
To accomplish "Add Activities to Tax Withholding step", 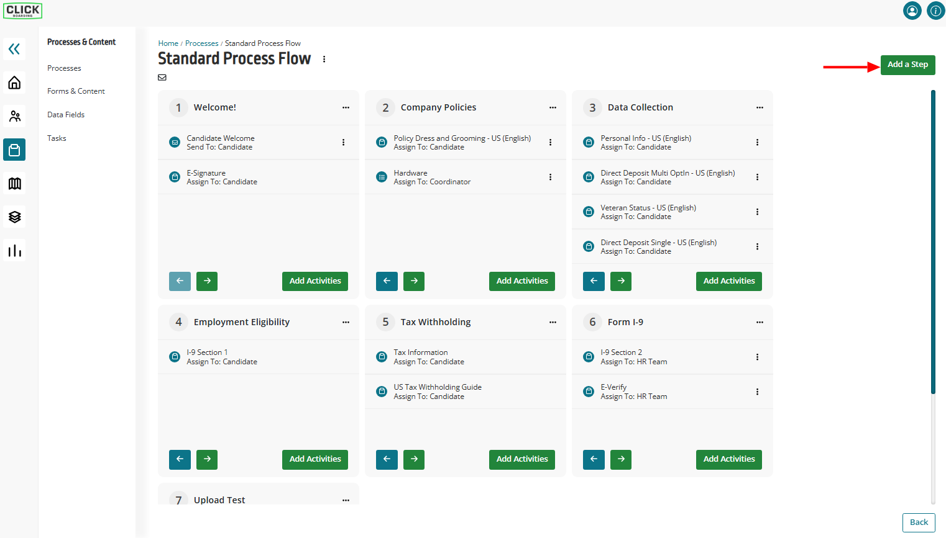I will [x=522, y=459].
